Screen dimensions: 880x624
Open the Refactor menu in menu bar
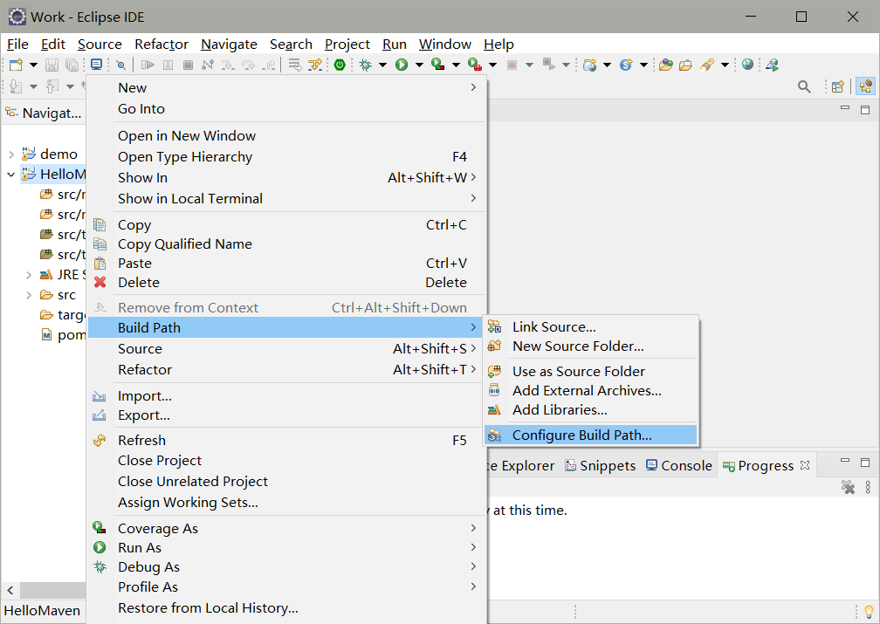tap(161, 45)
